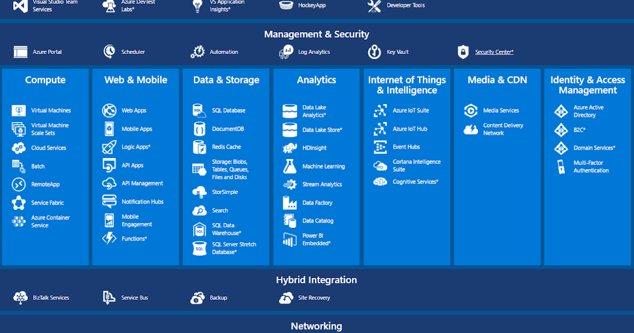Click the Azure Active Directory icon
Image resolution: width=634 pixels, height=333 pixels.
pyautogui.click(x=561, y=110)
